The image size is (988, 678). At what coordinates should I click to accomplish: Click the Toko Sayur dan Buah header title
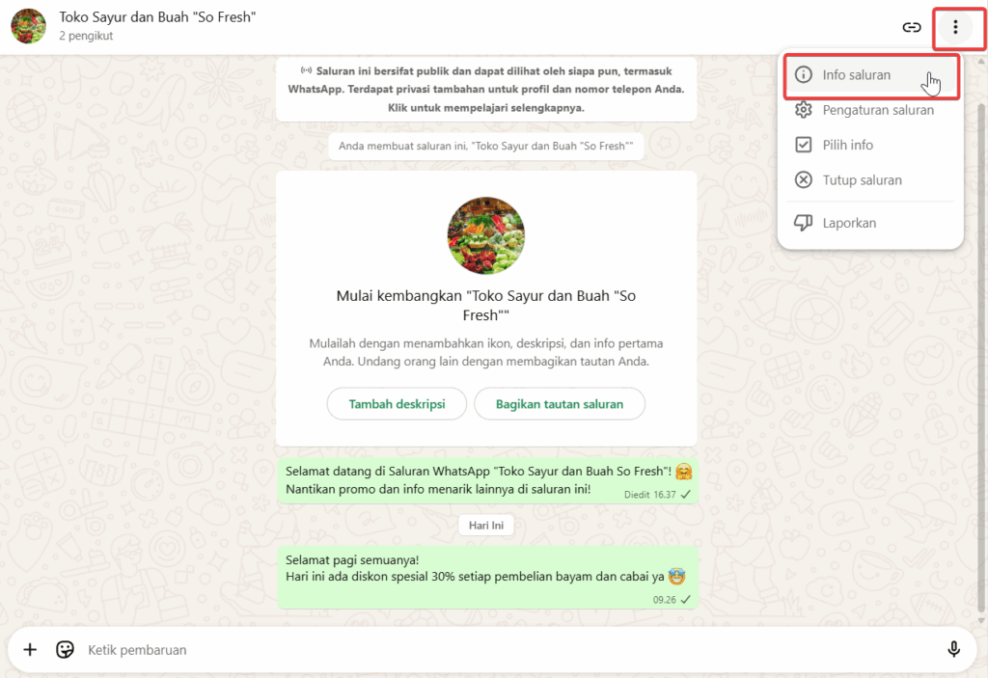pyautogui.click(x=157, y=17)
